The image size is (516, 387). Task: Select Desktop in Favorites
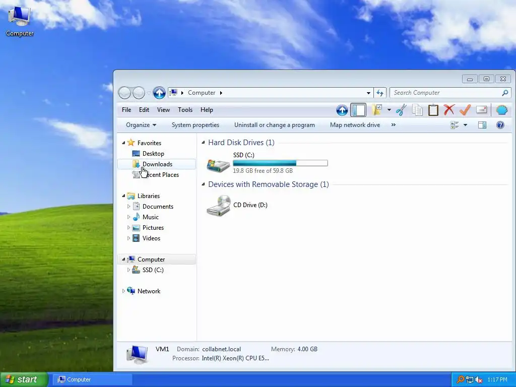153,154
